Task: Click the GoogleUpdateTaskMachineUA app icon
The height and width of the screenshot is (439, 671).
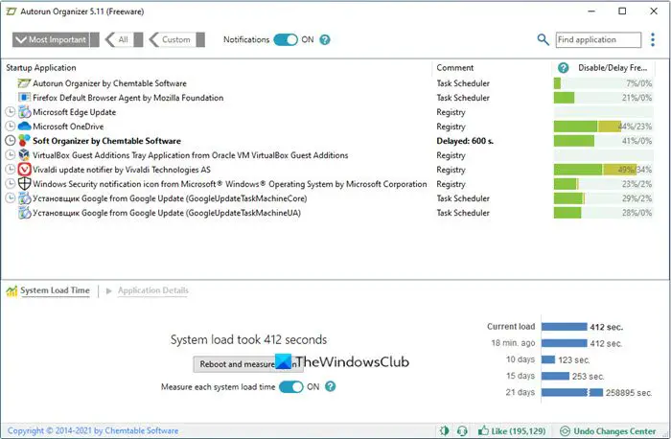Action: point(25,213)
